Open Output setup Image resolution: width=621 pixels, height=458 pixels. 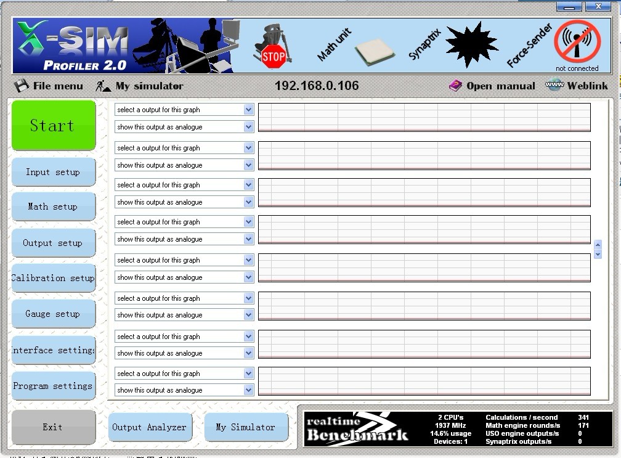(54, 243)
